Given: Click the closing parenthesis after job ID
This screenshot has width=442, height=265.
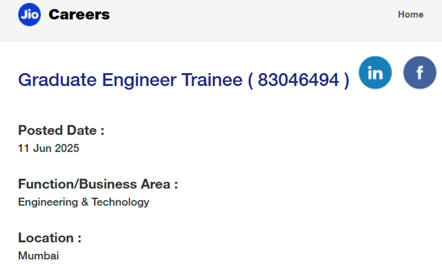Looking at the screenshot, I should point(346,80).
